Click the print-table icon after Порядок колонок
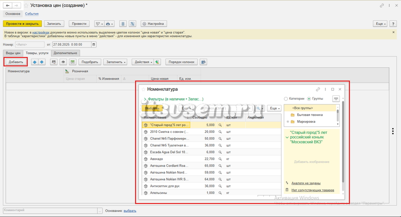Screen dimensions: 401x217 click(x=203, y=62)
